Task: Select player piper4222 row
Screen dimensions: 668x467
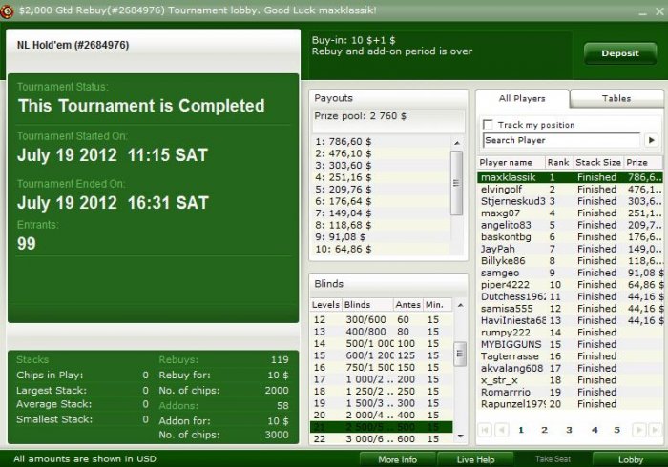Action: [570, 285]
